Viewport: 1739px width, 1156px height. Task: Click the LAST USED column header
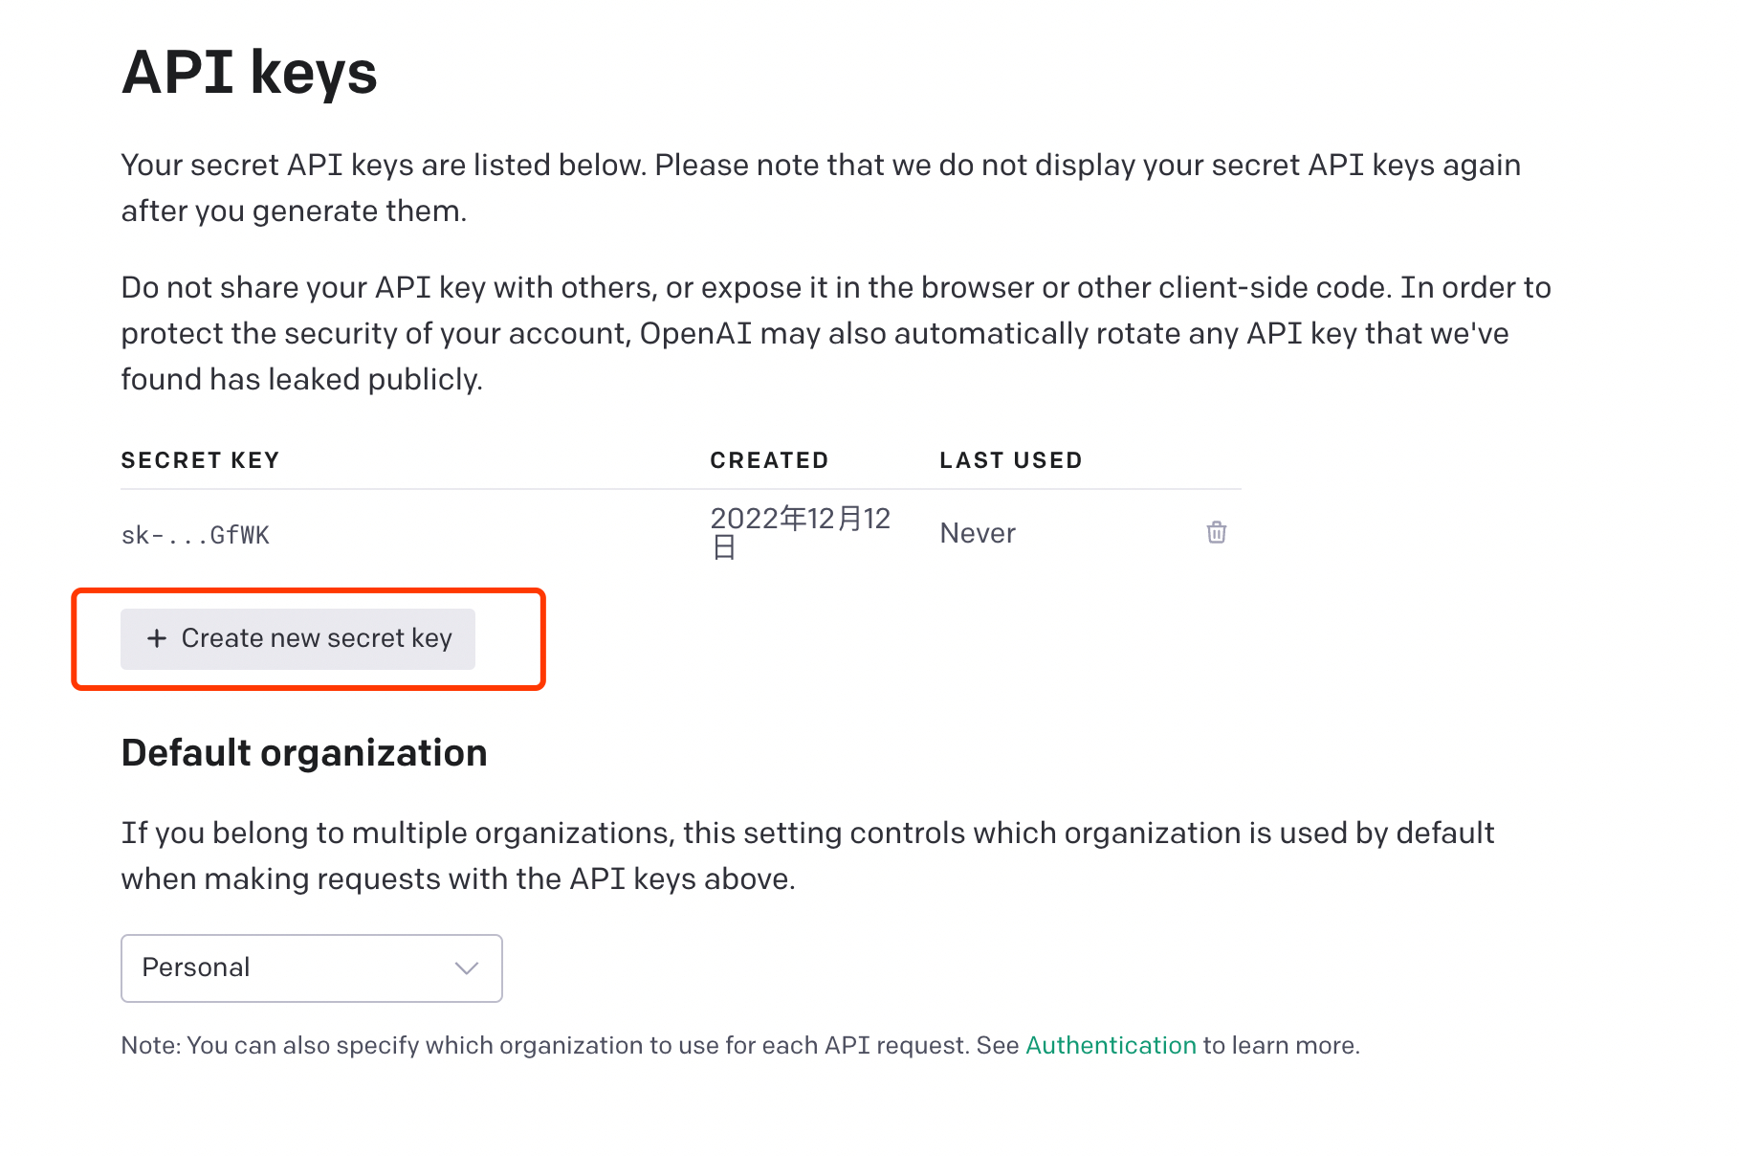click(x=1011, y=459)
